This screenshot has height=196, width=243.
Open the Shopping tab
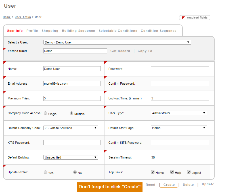[x=50, y=31]
